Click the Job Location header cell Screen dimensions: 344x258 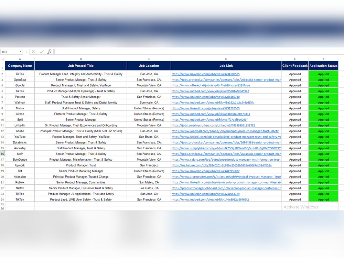click(149, 66)
